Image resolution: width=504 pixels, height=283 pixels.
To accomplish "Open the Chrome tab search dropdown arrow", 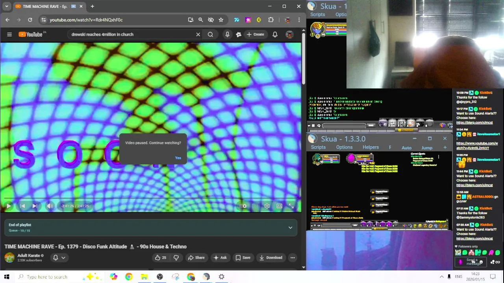I will [x=6, y=6].
